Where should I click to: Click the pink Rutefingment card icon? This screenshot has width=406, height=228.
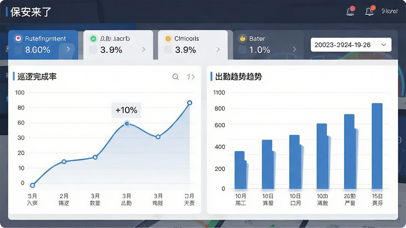[x=18, y=38]
